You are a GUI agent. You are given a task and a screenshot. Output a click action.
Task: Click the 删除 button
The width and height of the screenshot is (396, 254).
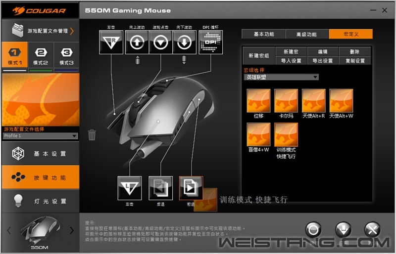[x=355, y=51]
